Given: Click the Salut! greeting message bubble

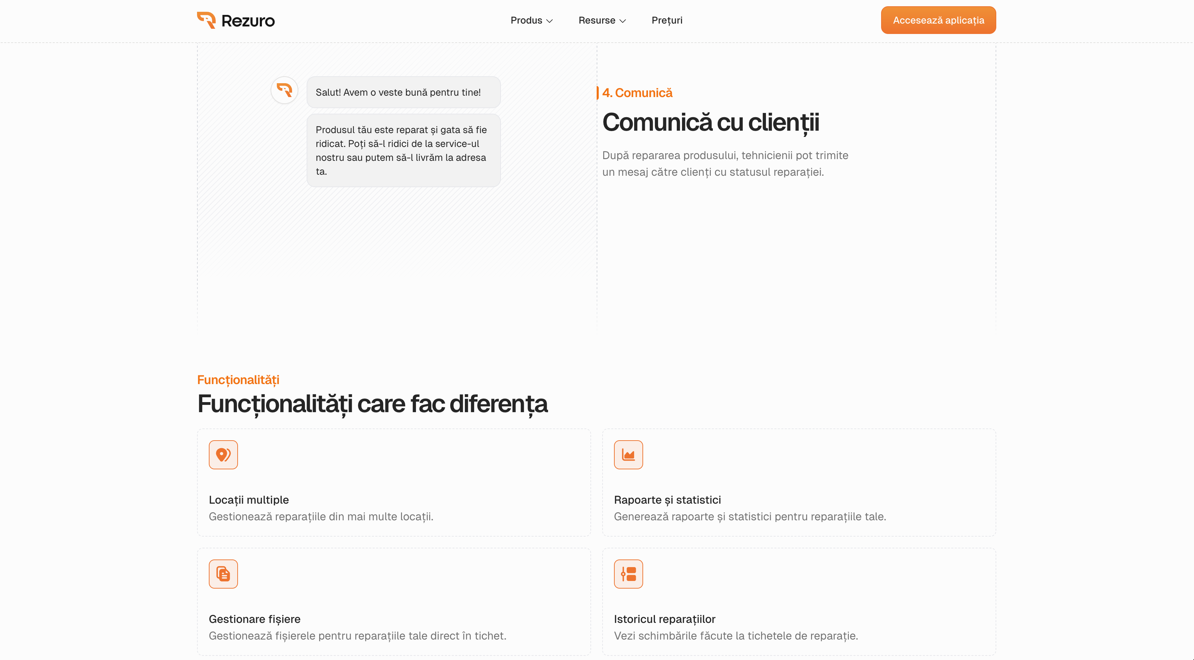Looking at the screenshot, I should 403,92.
